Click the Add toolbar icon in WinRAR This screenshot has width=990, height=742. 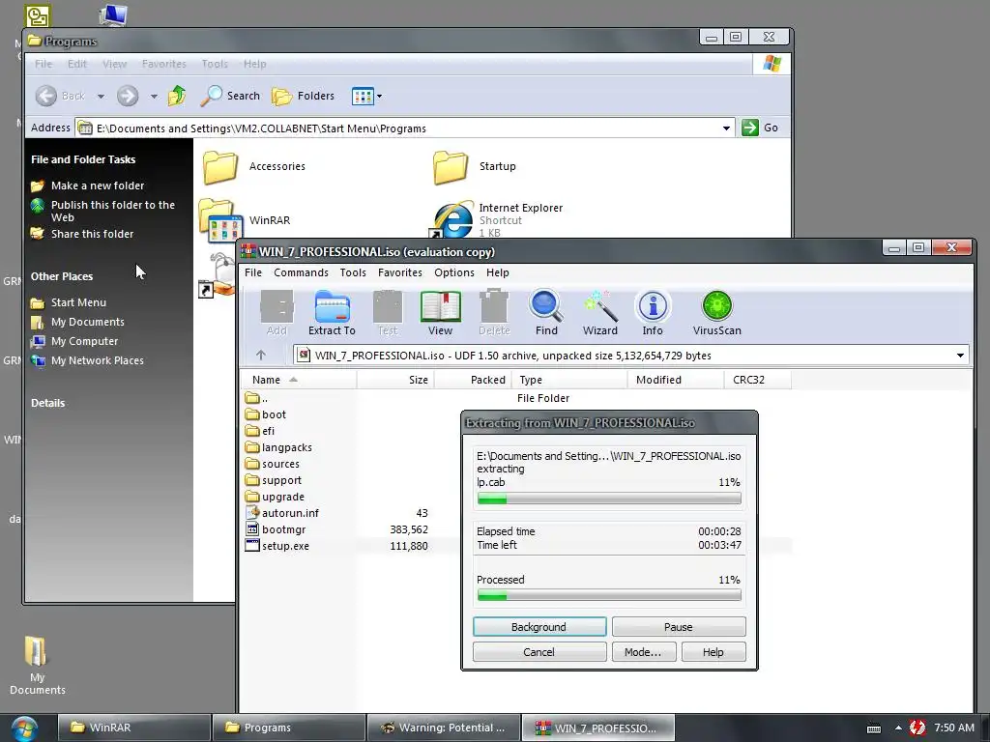pos(277,312)
